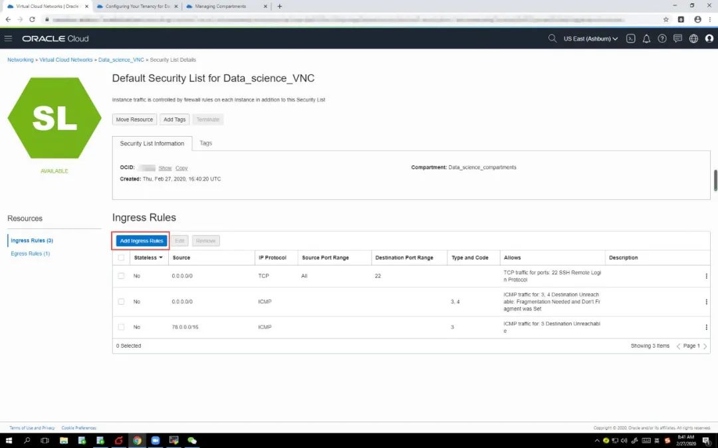Open actions menu for the TCP rule row
The width and height of the screenshot is (718, 448).
pos(706,276)
